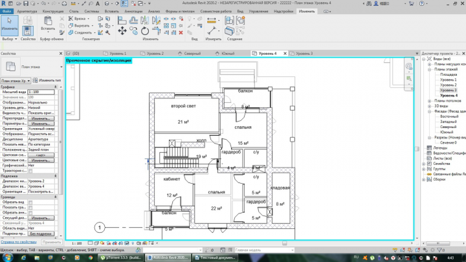Screen dimensions: 466x262
Task: Check the Обрезать анн... checkbox
Action: [30, 213]
